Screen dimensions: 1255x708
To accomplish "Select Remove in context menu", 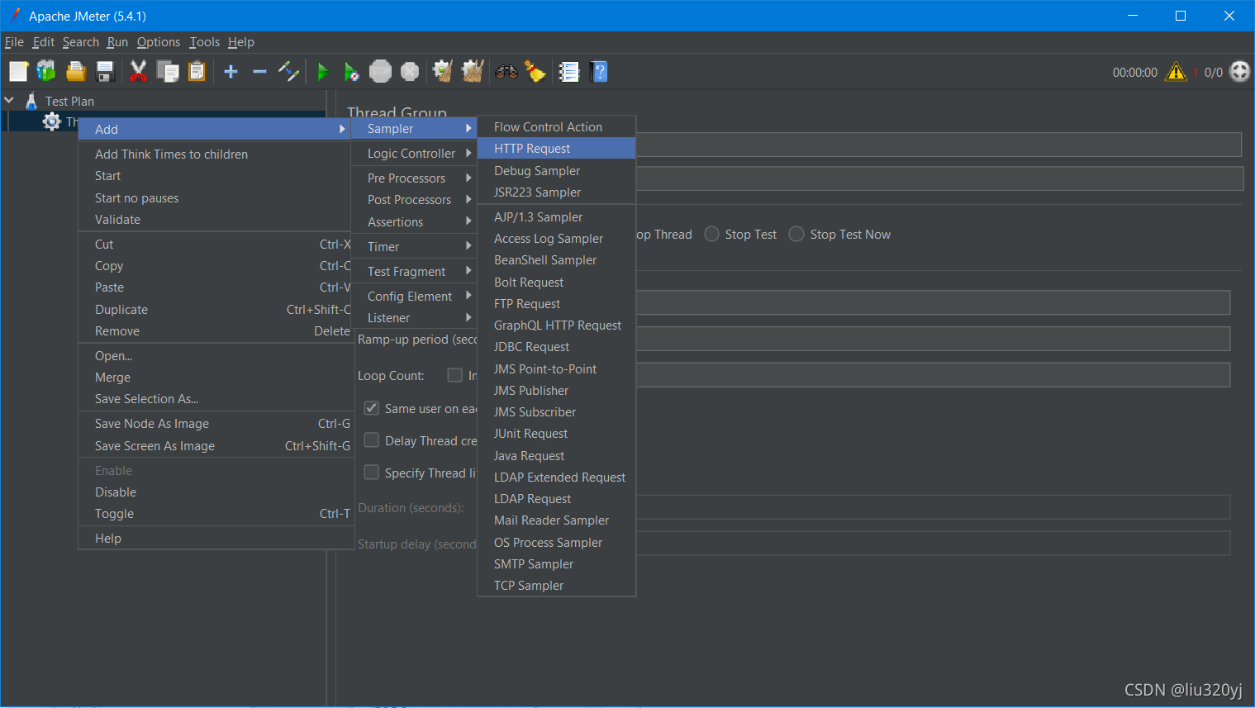I will [x=215, y=331].
